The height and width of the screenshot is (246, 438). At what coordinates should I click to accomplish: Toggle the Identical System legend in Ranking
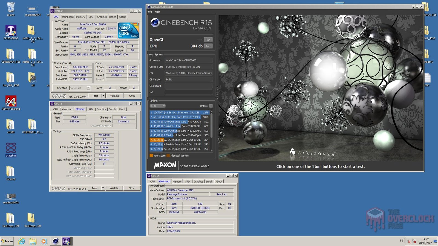tap(168, 156)
